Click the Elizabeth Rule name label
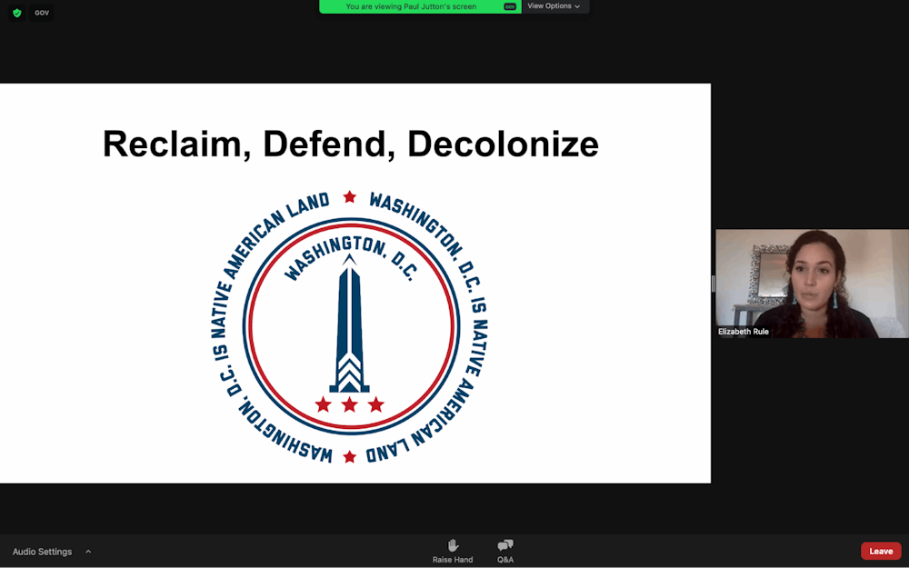Screen dimensions: 909x568 click(x=743, y=332)
